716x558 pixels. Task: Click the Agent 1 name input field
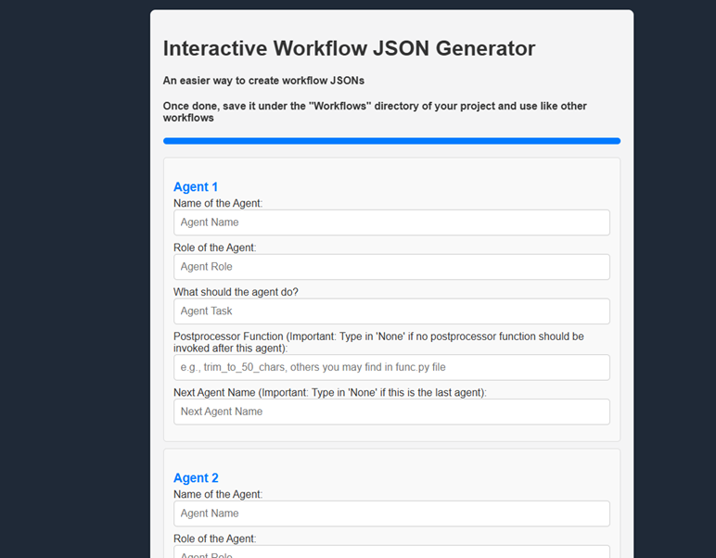point(391,222)
